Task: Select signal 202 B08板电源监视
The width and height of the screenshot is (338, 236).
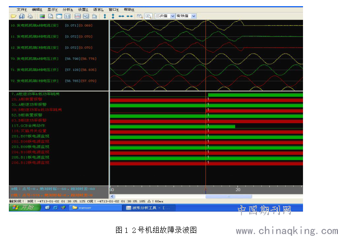Action: tap(30, 141)
